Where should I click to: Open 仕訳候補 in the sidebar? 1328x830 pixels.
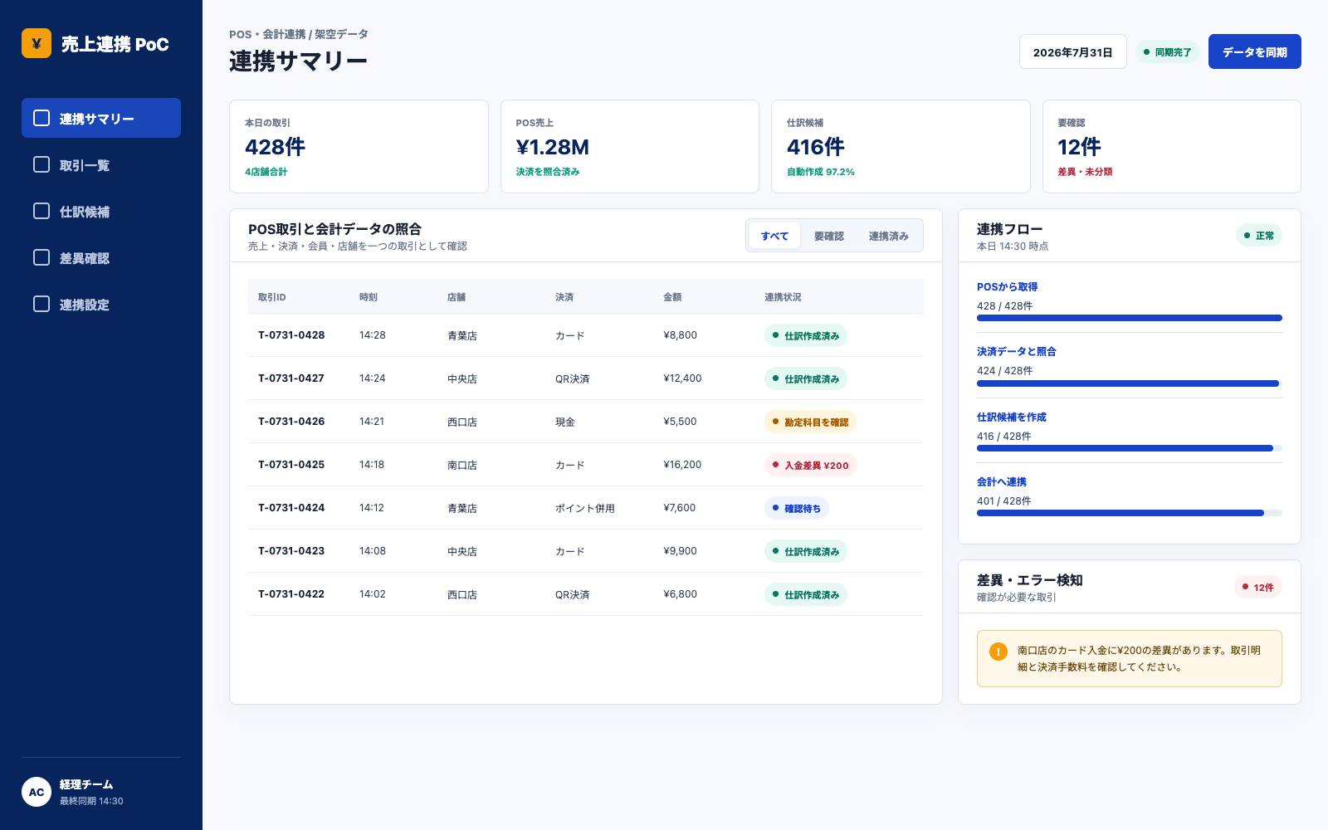click(101, 211)
